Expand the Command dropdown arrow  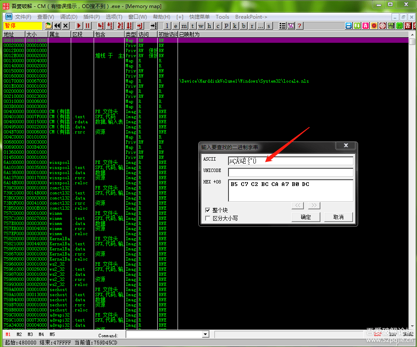click(x=205, y=335)
